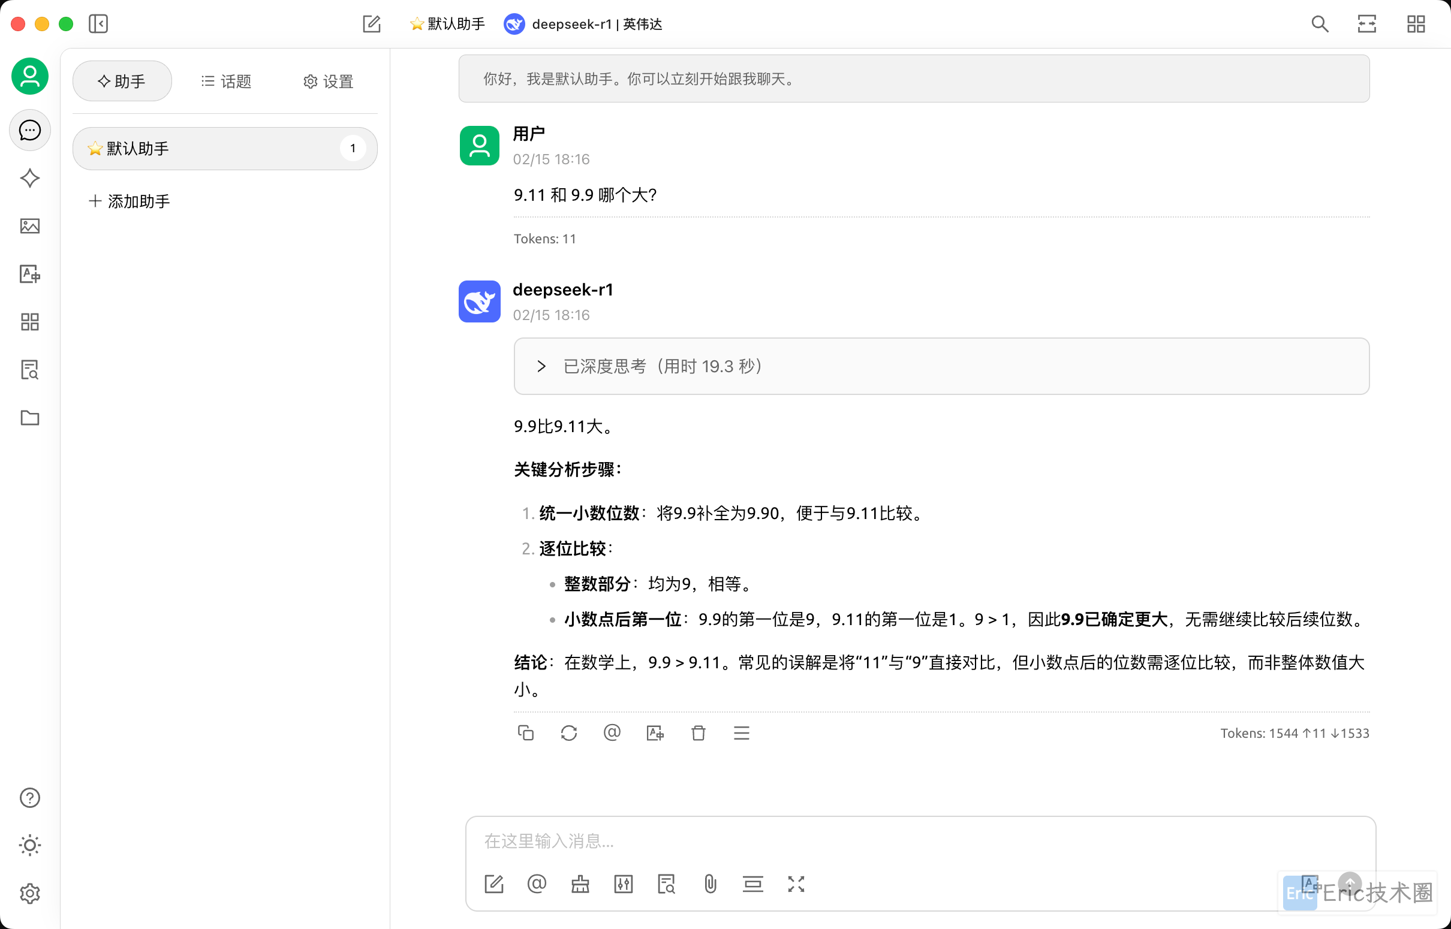
Task: Click the new topic icon in input toolbar
Action: [493, 885]
